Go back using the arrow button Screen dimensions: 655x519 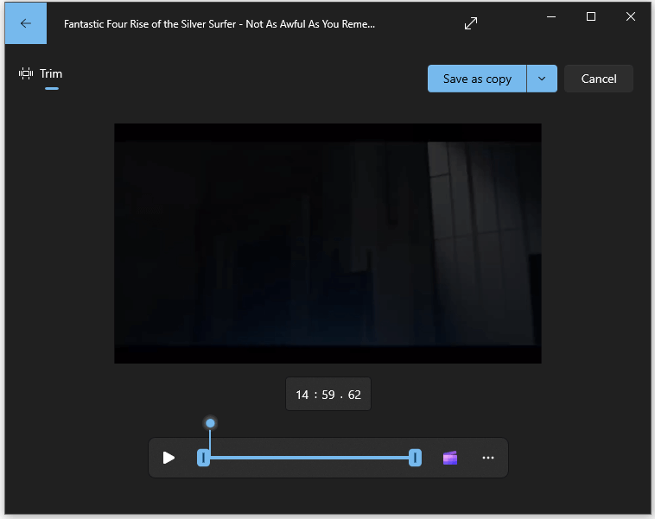coord(26,23)
